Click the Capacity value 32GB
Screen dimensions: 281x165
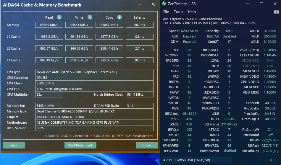click(229, 31)
